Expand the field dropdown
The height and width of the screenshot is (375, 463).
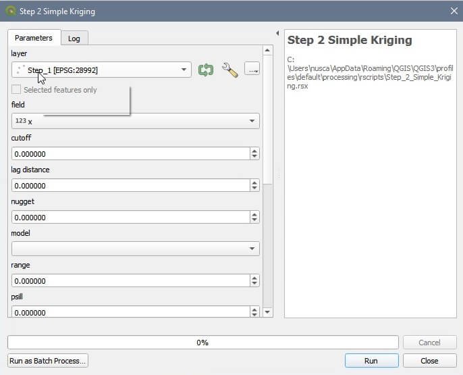(136, 121)
